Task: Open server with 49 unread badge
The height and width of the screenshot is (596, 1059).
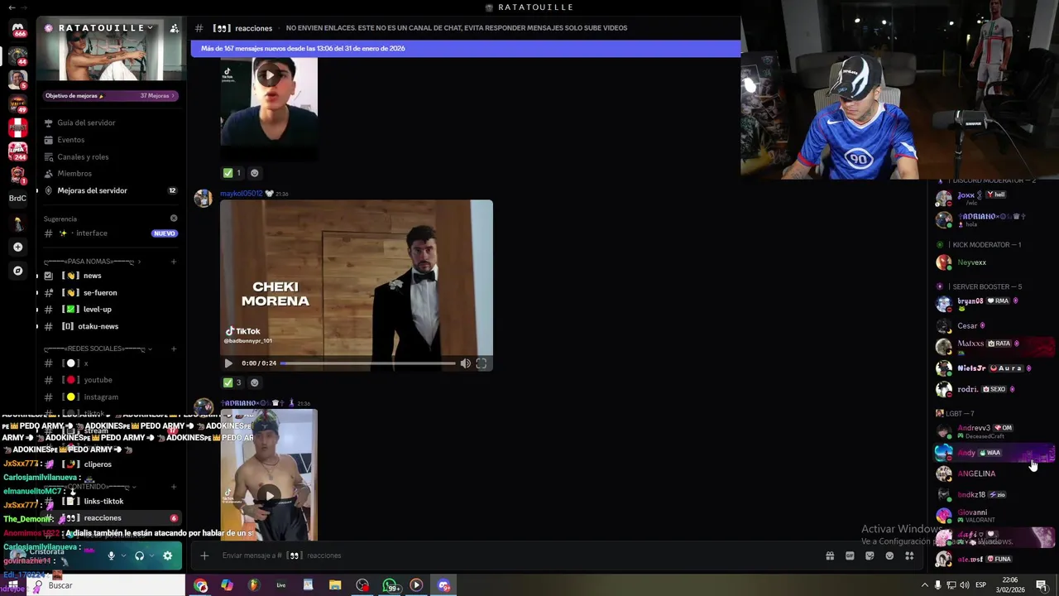Action: point(17,103)
